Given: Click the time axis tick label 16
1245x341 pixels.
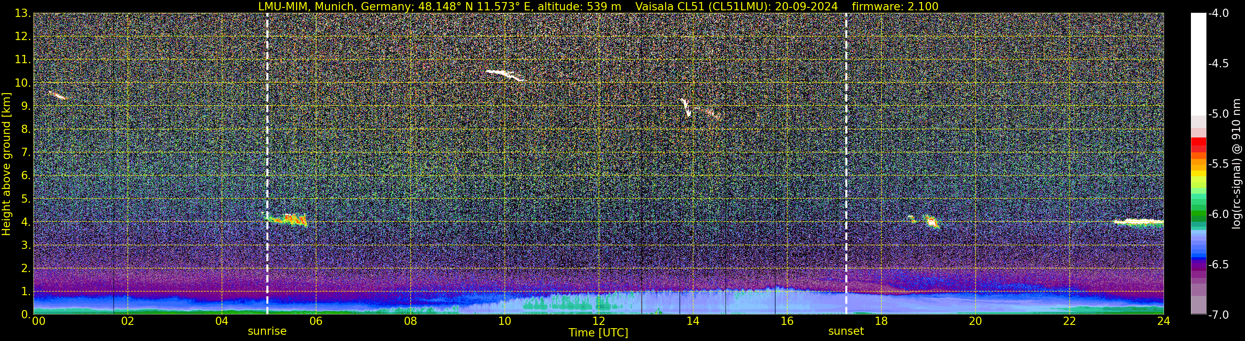Looking at the screenshot, I should tap(787, 321).
